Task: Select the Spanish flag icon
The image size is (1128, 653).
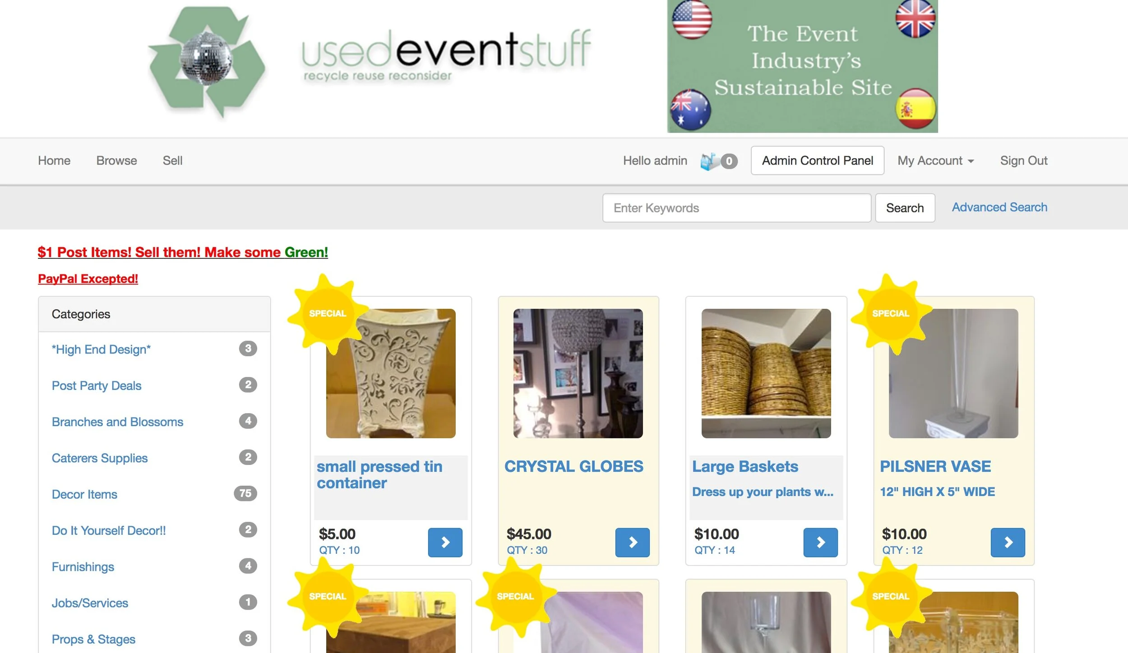Action: [915, 109]
